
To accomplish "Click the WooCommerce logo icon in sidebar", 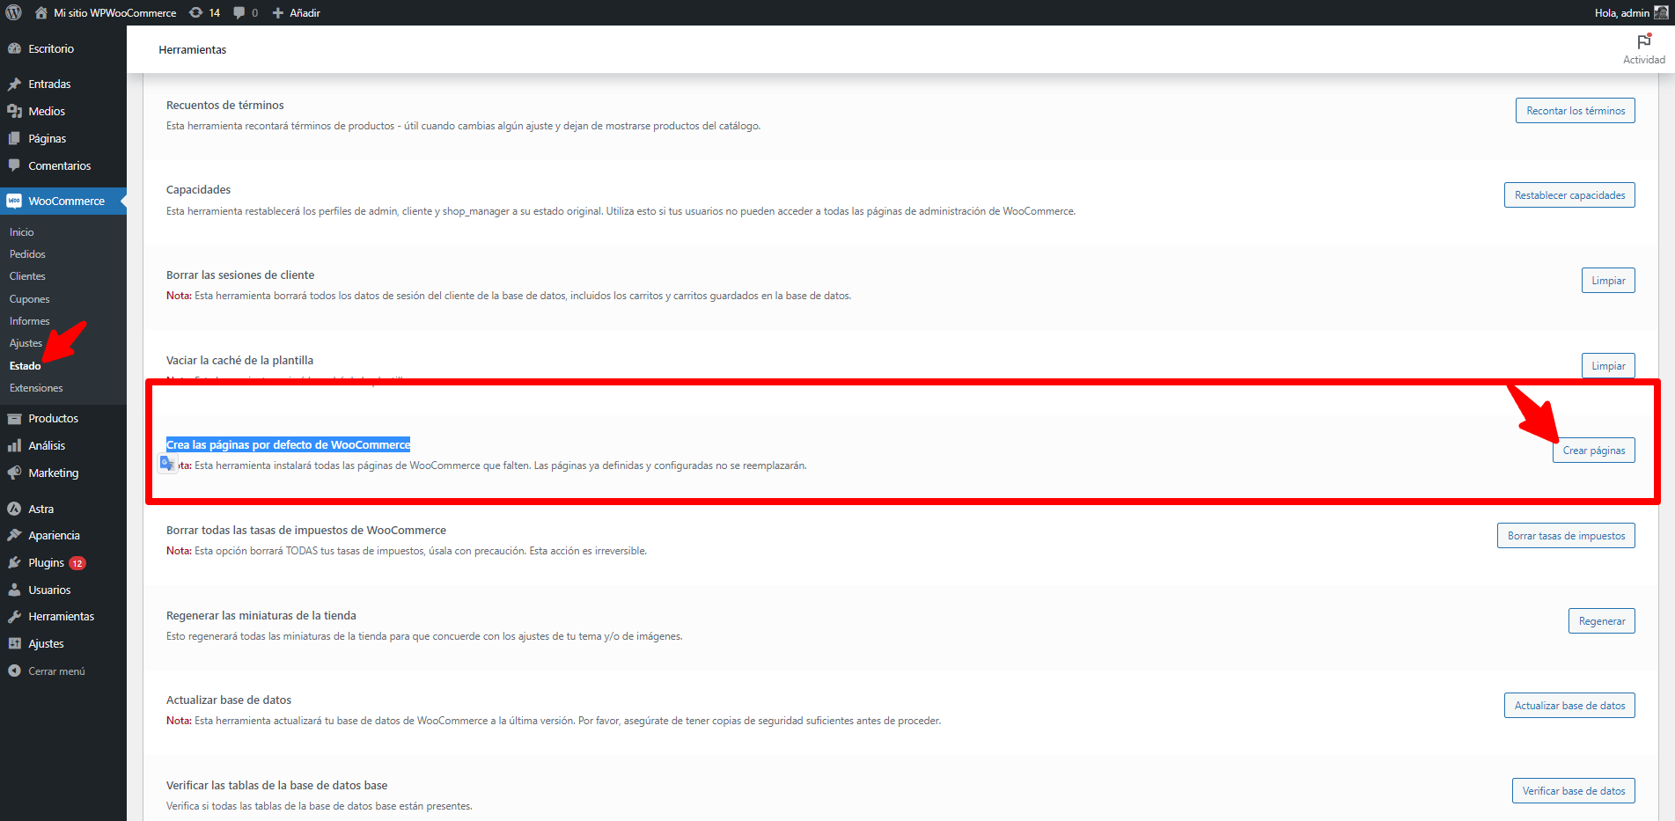I will (14, 201).
